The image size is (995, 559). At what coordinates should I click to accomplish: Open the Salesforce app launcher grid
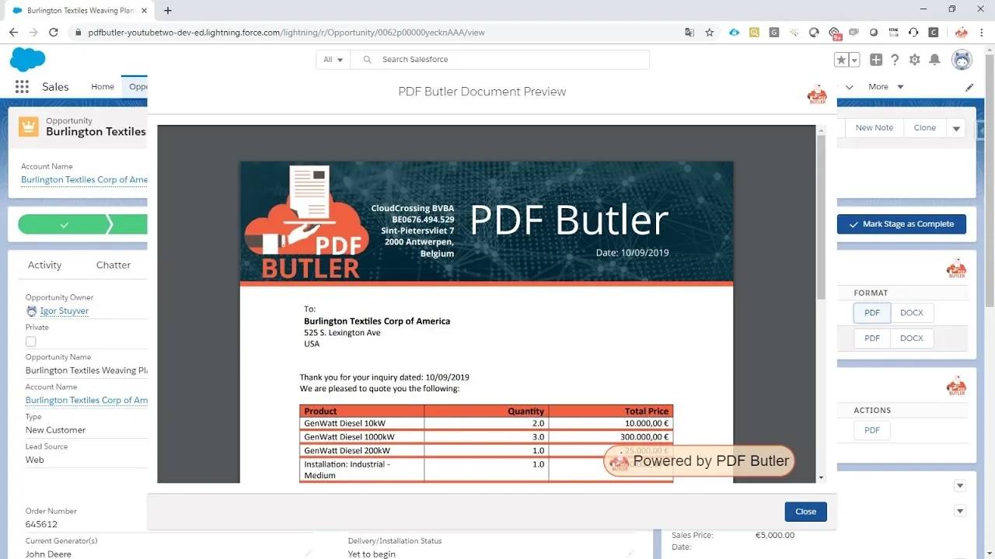click(22, 87)
